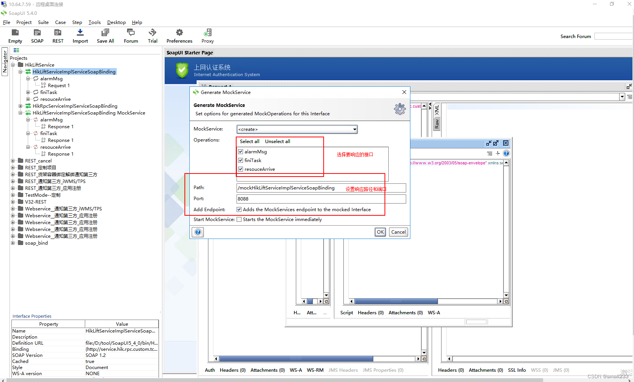Minimize the inner response editor window icon
The height and width of the screenshot is (382, 634).
point(489,143)
